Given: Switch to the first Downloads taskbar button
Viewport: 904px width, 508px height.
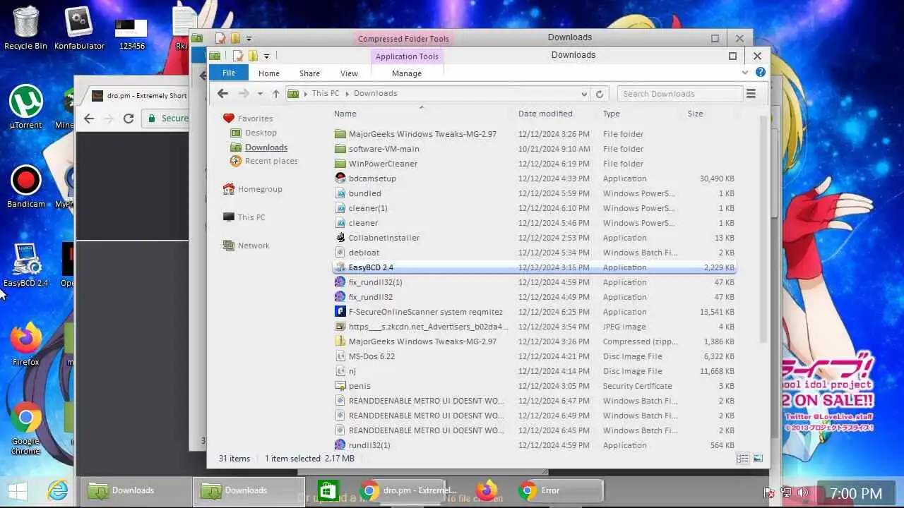Looking at the screenshot, I should (134, 490).
